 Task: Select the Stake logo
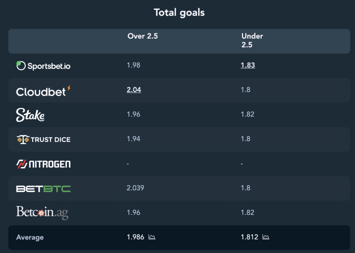pyautogui.click(x=31, y=115)
